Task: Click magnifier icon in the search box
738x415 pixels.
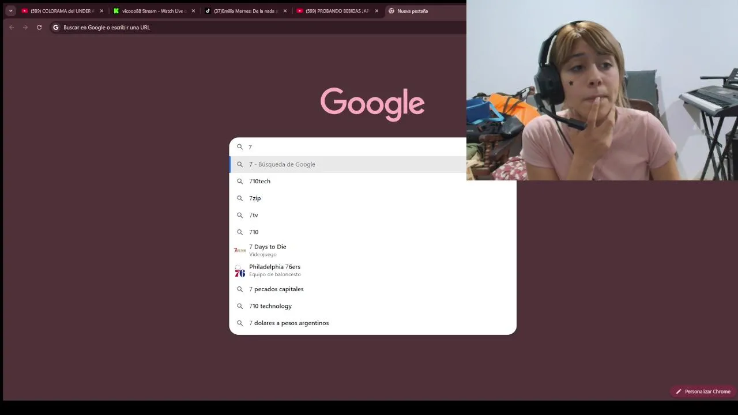Action: tap(240, 147)
